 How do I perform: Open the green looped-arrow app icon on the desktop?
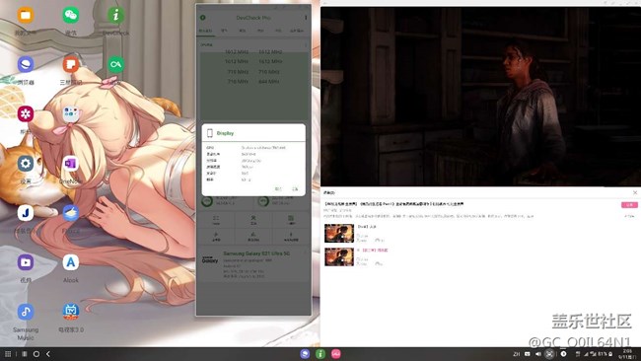pos(115,64)
